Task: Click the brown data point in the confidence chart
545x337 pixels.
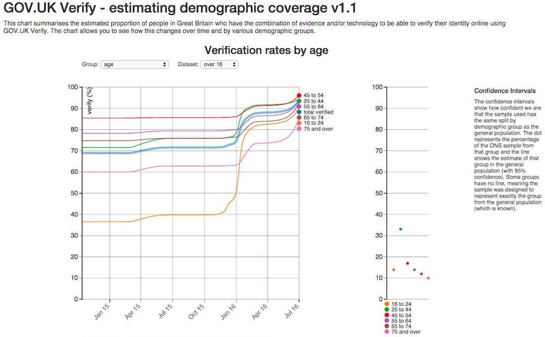Action: point(422,274)
